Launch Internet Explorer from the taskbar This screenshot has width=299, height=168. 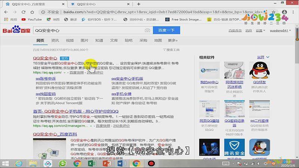point(19,164)
